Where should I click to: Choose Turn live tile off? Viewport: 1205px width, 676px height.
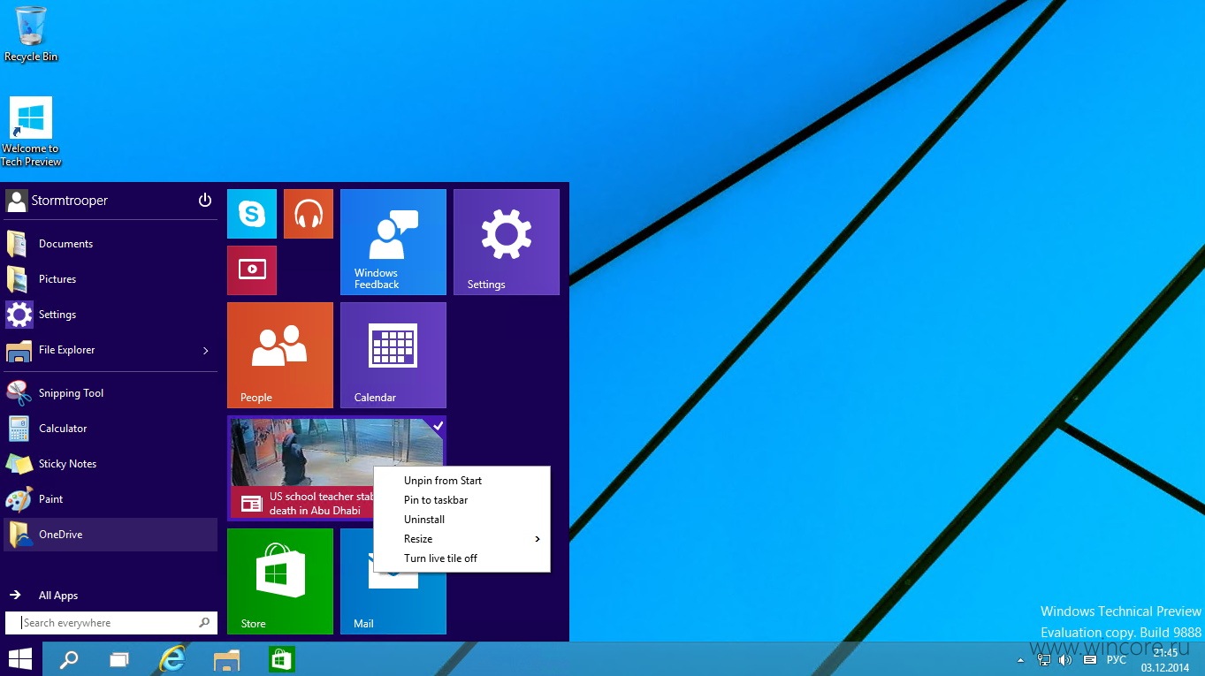click(462, 558)
